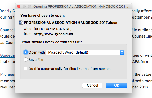Click the file name PROFESSIONAL ASSOCIATION HANDBOOK 2017.docx
The height and width of the screenshot is (98, 152).
(x=70, y=23)
